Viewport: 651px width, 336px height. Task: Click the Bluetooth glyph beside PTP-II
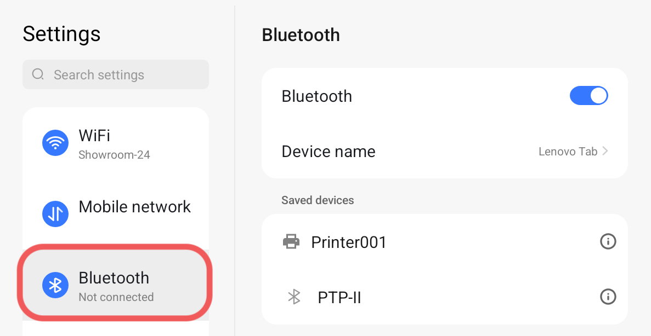click(x=295, y=297)
